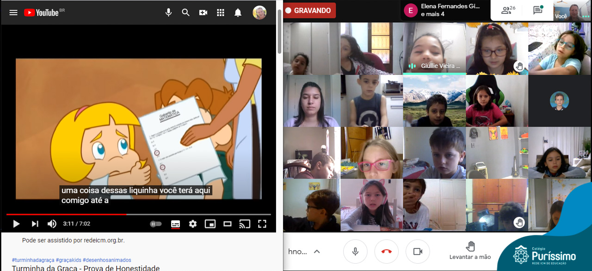Select the Captain America shirt boy tile

(371, 101)
